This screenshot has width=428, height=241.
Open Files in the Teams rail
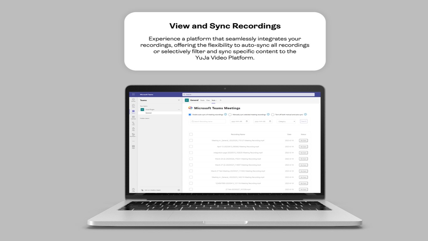[133, 129]
